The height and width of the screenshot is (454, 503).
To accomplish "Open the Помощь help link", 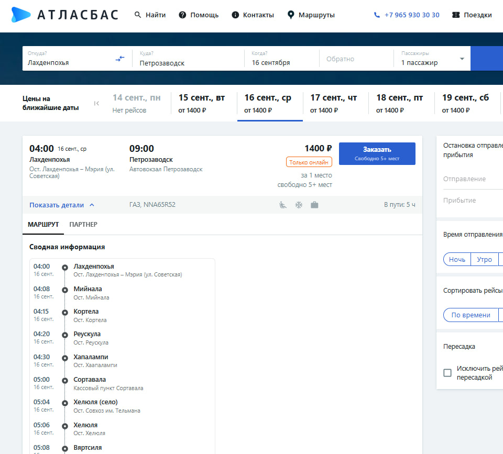I will [x=199, y=15].
